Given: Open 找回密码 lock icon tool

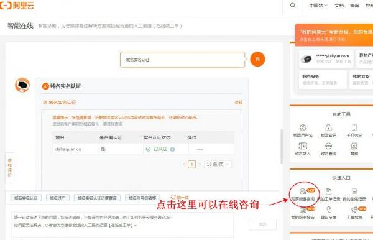Looking at the screenshot, I should (328, 127).
